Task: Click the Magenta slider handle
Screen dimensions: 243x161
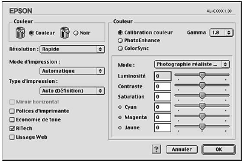Action: tap(202, 116)
